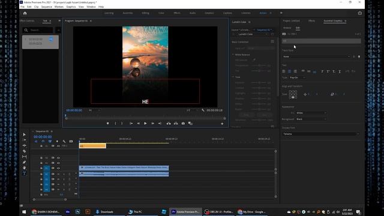Play the sequence in program monitor
Viewport: 384px width, 216px height.
[x=145, y=124]
